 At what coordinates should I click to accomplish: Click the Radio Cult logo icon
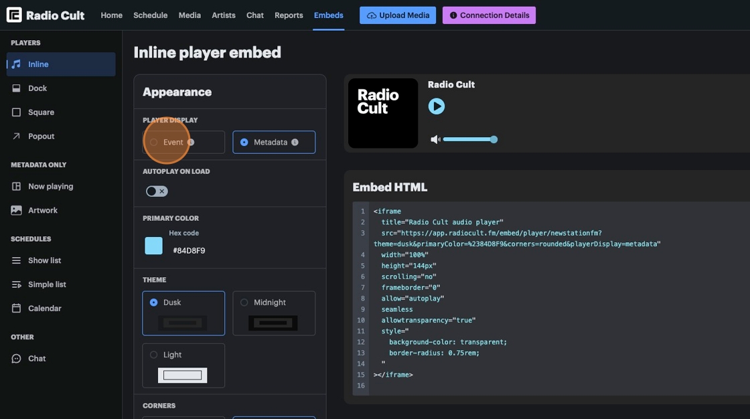click(14, 15)
